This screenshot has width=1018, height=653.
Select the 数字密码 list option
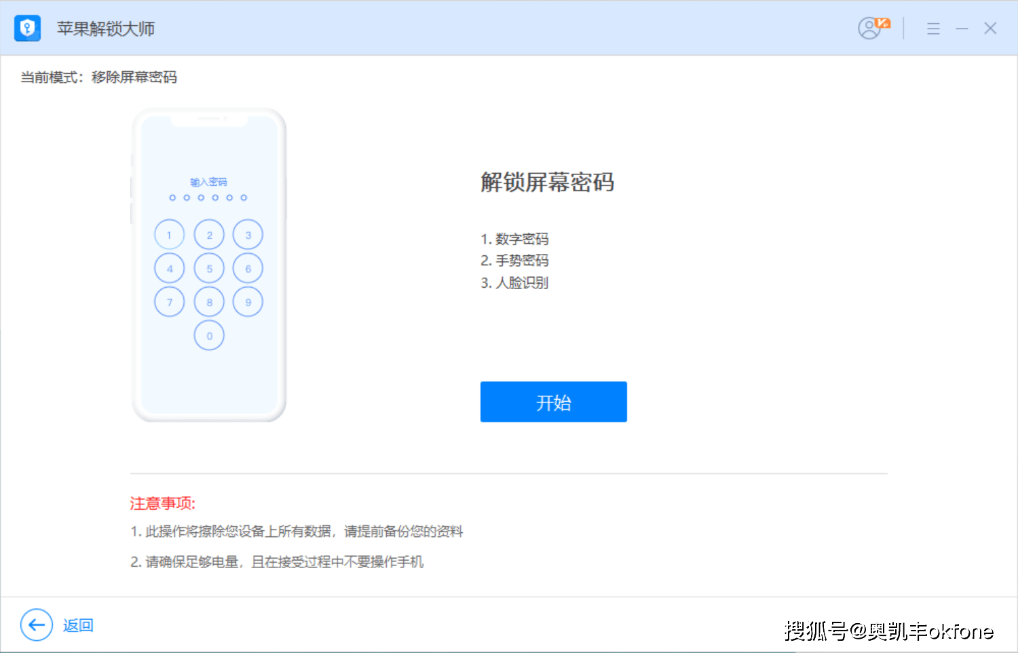[x=514, y=239]
